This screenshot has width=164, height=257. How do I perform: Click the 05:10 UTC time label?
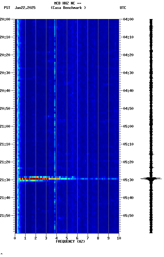[x=128, y=144]
